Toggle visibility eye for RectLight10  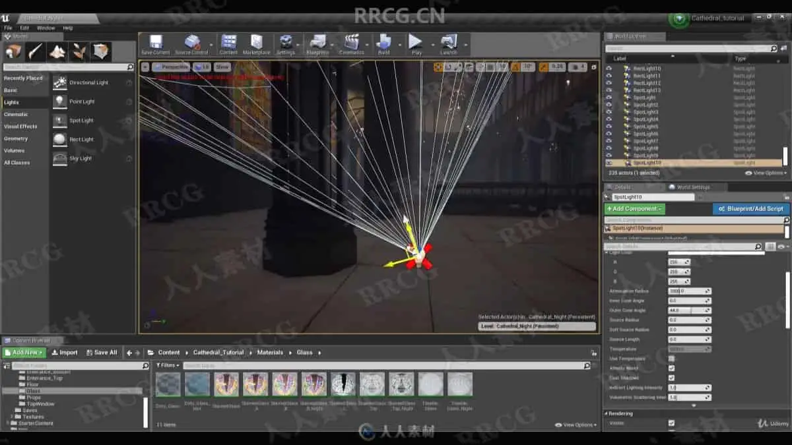coord(609,69)
